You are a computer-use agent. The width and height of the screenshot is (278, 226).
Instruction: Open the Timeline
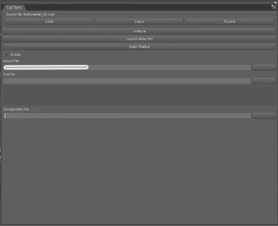pyautogui.click(x=139, y=46)
